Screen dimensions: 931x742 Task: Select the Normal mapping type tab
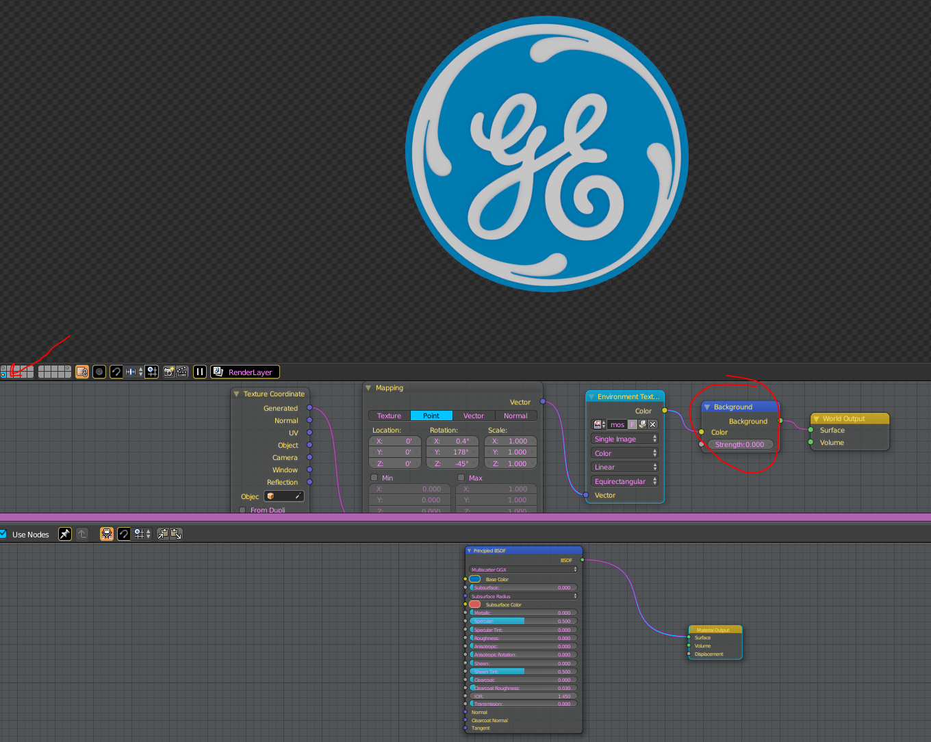tap(515, 415)
